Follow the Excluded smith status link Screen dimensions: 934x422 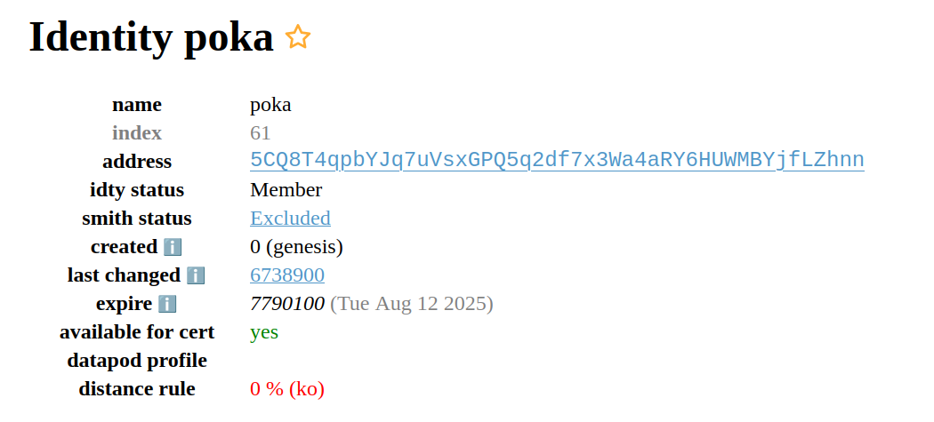pos(290,219)
